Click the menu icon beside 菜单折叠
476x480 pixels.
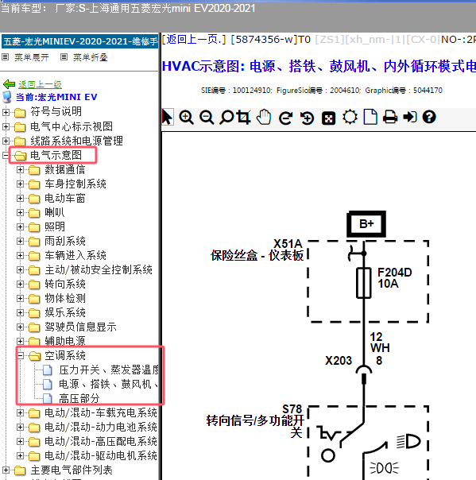coord(64,57)
